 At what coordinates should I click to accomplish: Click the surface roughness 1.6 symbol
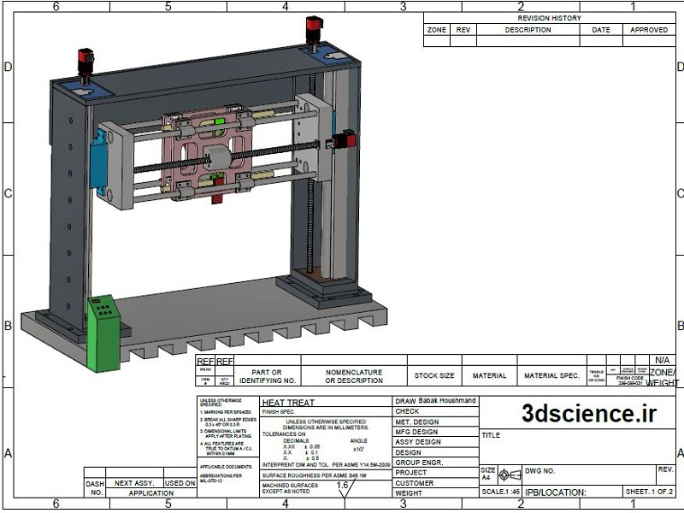[344, 487]
